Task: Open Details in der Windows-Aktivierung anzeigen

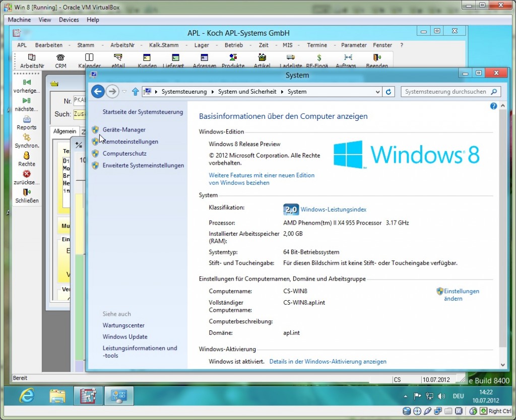Action: 328,362
